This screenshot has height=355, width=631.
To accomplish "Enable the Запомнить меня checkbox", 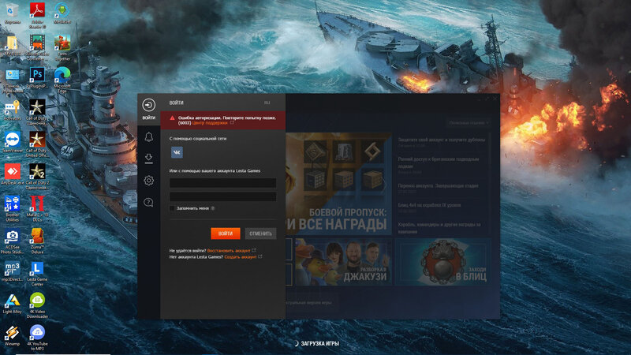I will [172, 208].
